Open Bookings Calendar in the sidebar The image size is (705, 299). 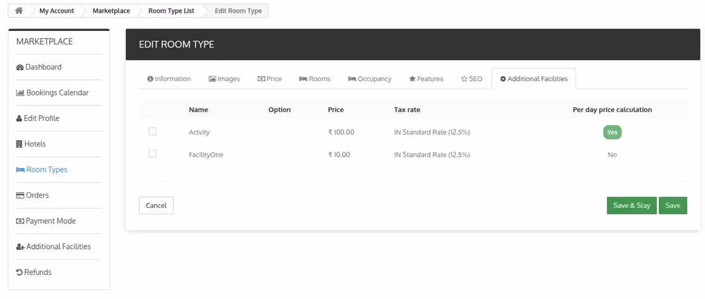tap(52, 93)
